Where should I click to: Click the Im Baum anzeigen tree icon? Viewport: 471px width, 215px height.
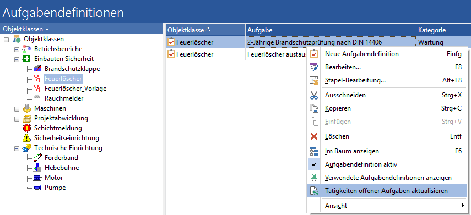coord(314,151)
